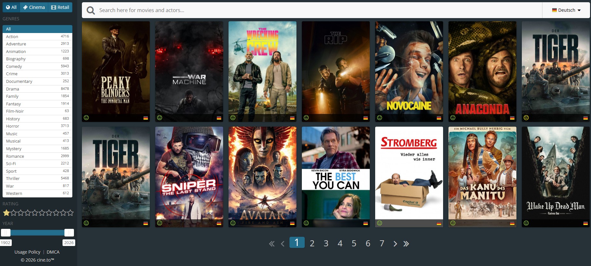591x266 pixels.
Task: Click the year slider maximum handle
Action: (x=69, y=233)
